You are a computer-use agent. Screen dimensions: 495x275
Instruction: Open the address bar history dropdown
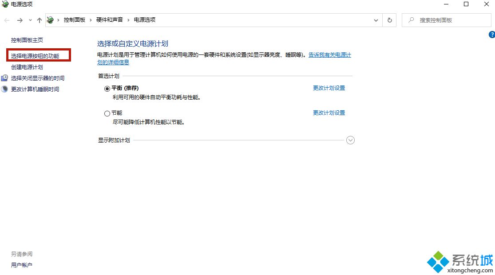tap(376, 20)
